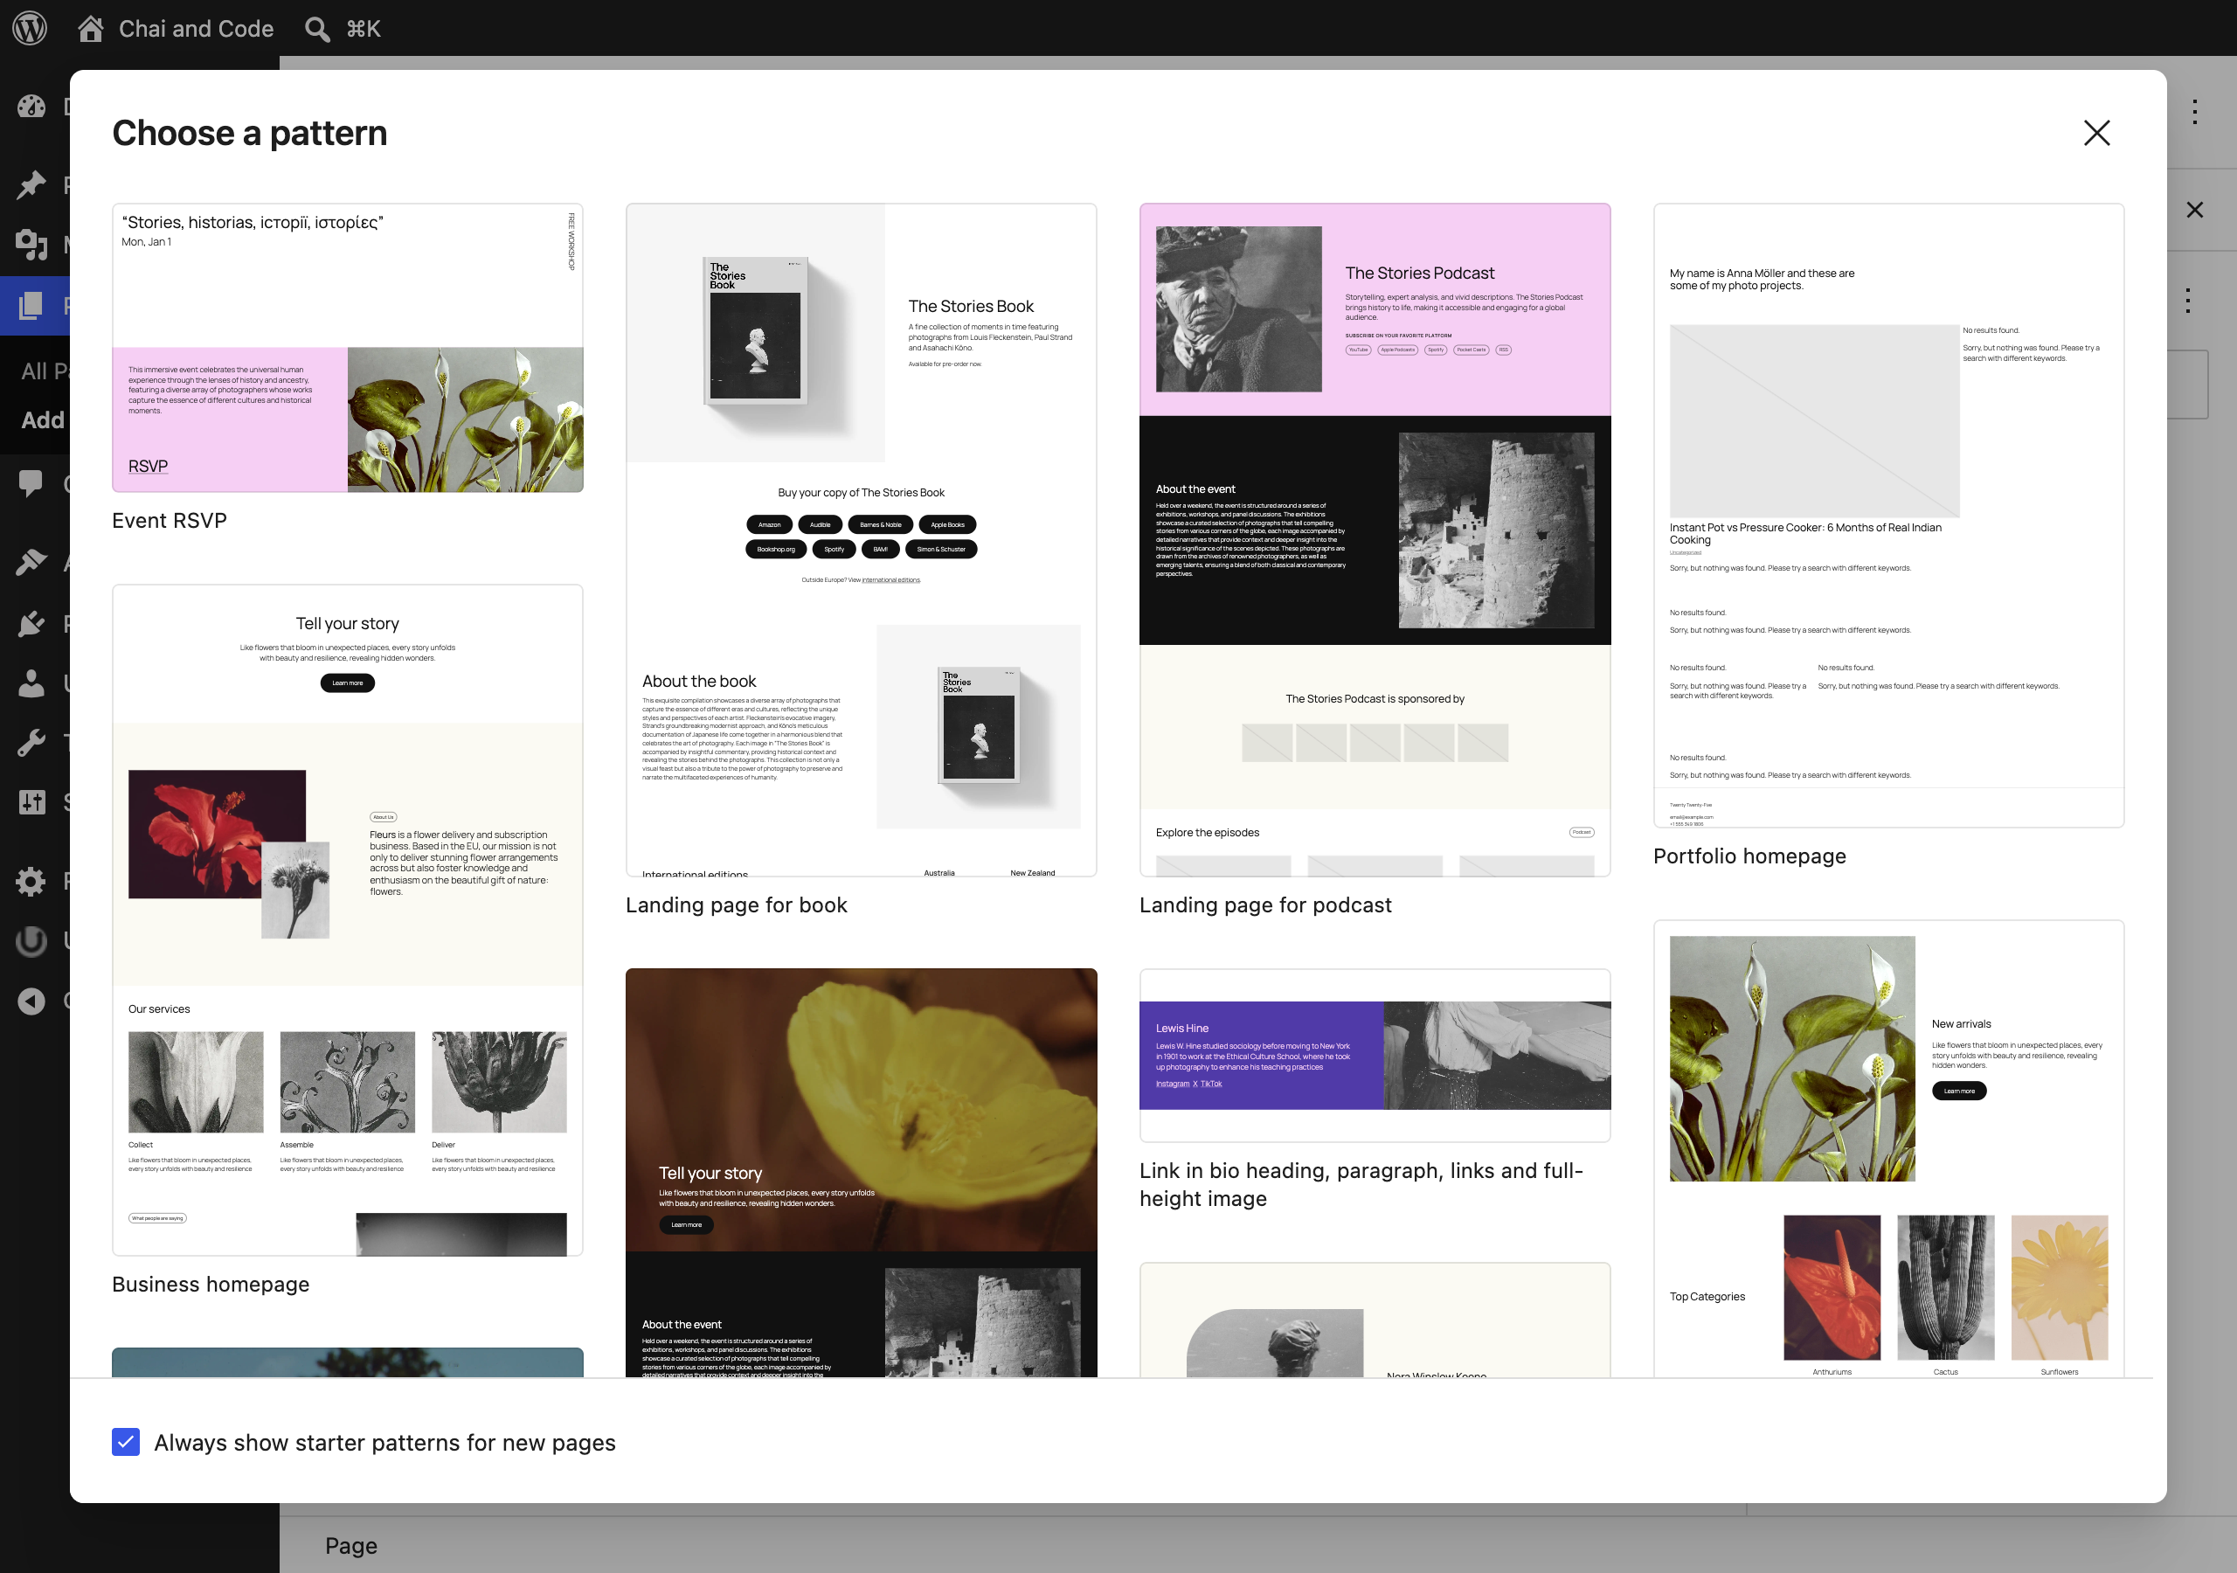Open editor options three-dot menu
Screen dimensions: 2237x1573
click(x=2195, y=112)
